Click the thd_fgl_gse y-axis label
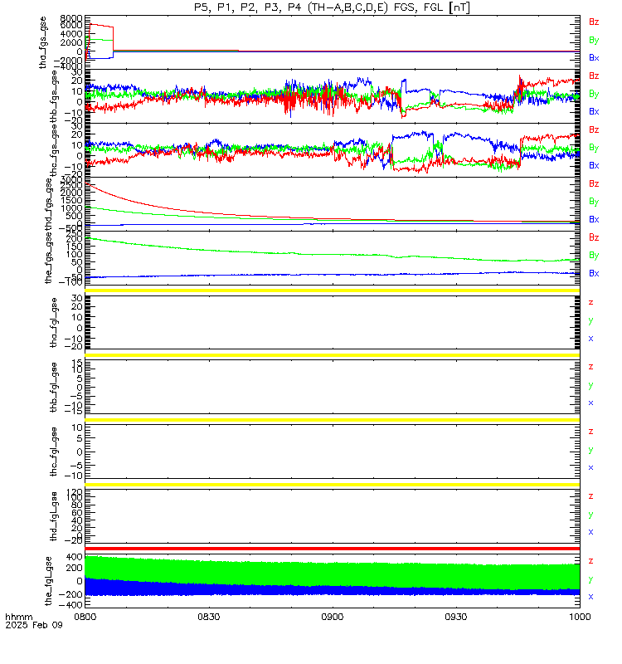622x664 pixels. [54, 516]
